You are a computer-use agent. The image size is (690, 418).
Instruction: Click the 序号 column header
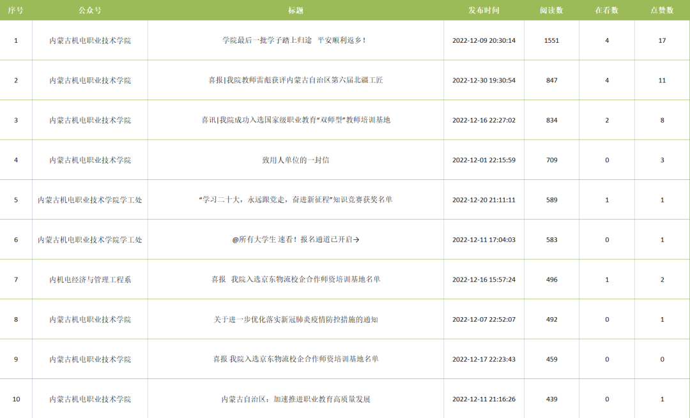click(x=16, y=10)
